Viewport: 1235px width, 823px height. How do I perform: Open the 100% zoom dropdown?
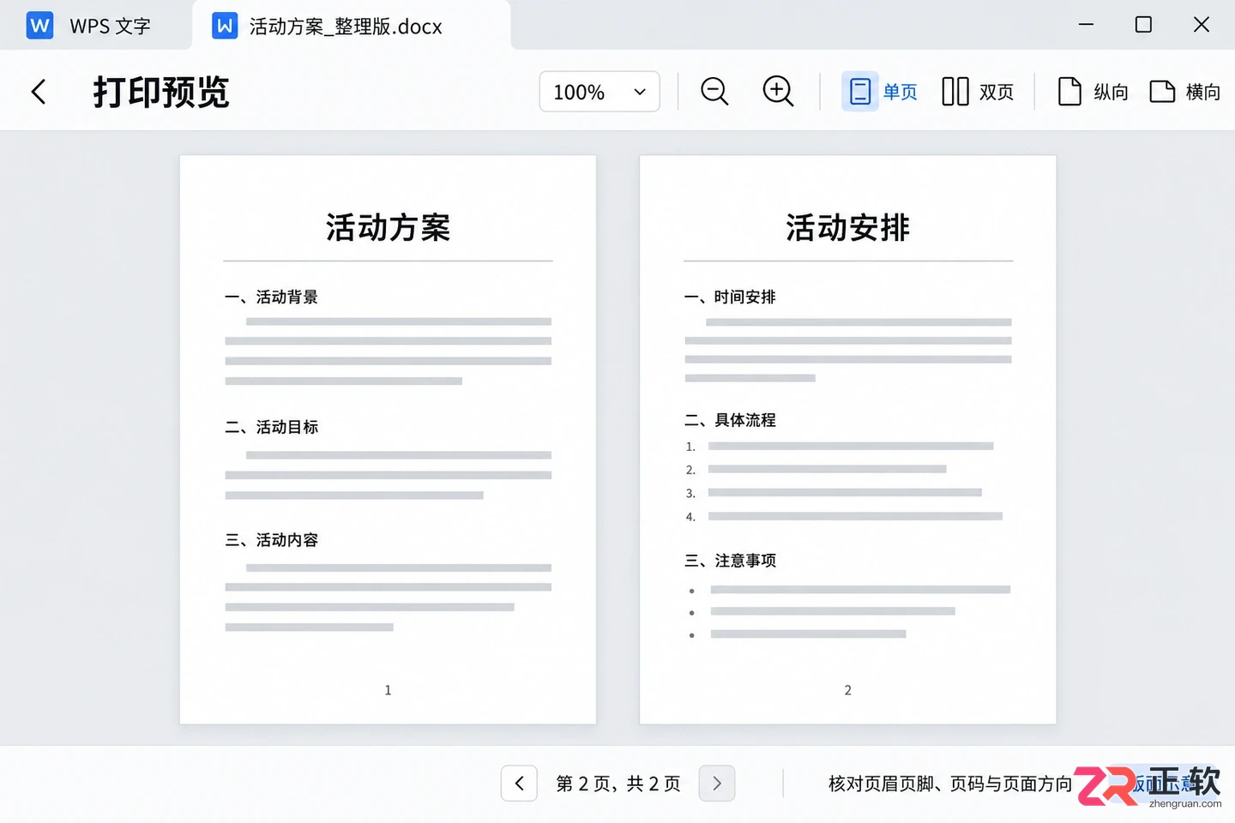[599, 92]
